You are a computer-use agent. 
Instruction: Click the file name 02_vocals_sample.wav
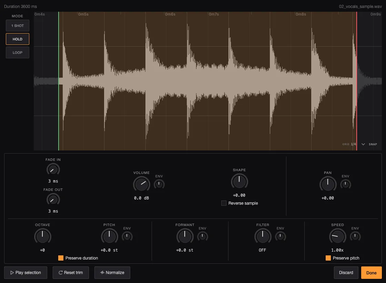click(x=360, y=7)
